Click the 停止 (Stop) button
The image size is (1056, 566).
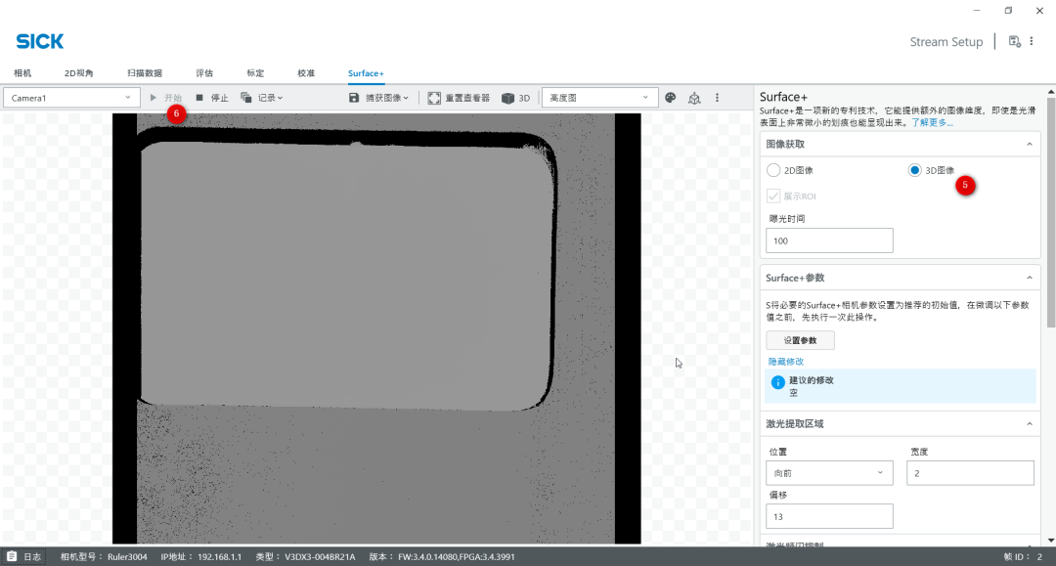coord(211,98)
